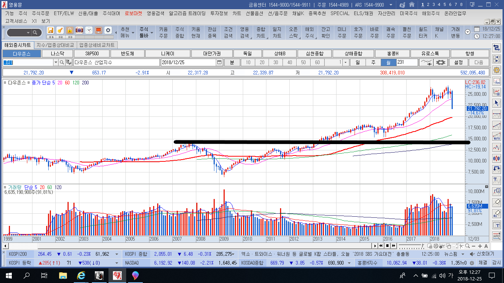The width and height of the screenshot is (504, 283).
Task: Click the gear settings icon in right sidebar
Action: click(496, 70)
